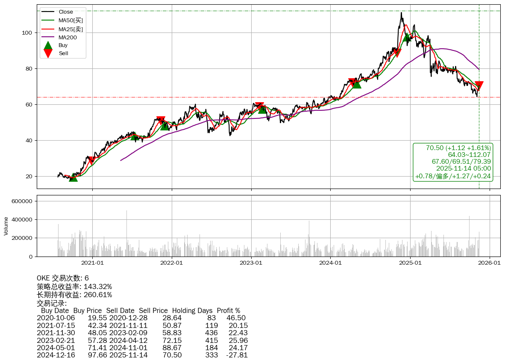Select the trade row bought 2020-10-06
The height and width of the screenshot is (363, 505).
coord(141,318)
